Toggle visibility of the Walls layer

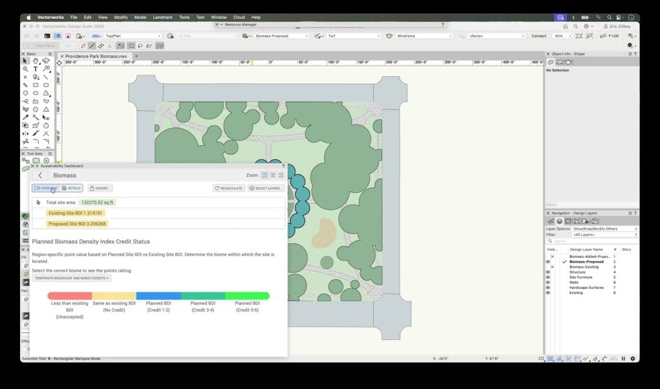pyautogui.click(x=548, y=283)
